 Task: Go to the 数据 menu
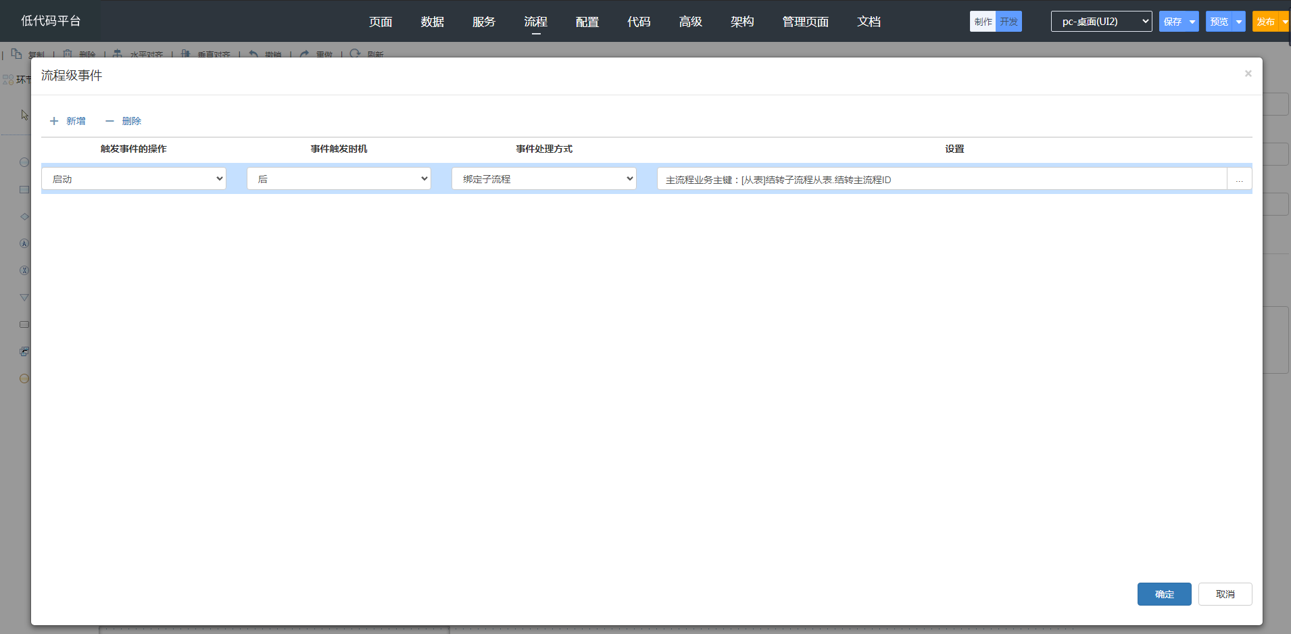(x=432, y=22)
